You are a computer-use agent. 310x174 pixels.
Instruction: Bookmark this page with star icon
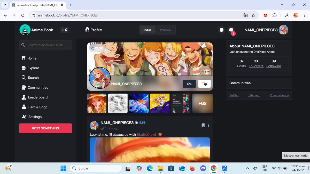pos(253,15)
